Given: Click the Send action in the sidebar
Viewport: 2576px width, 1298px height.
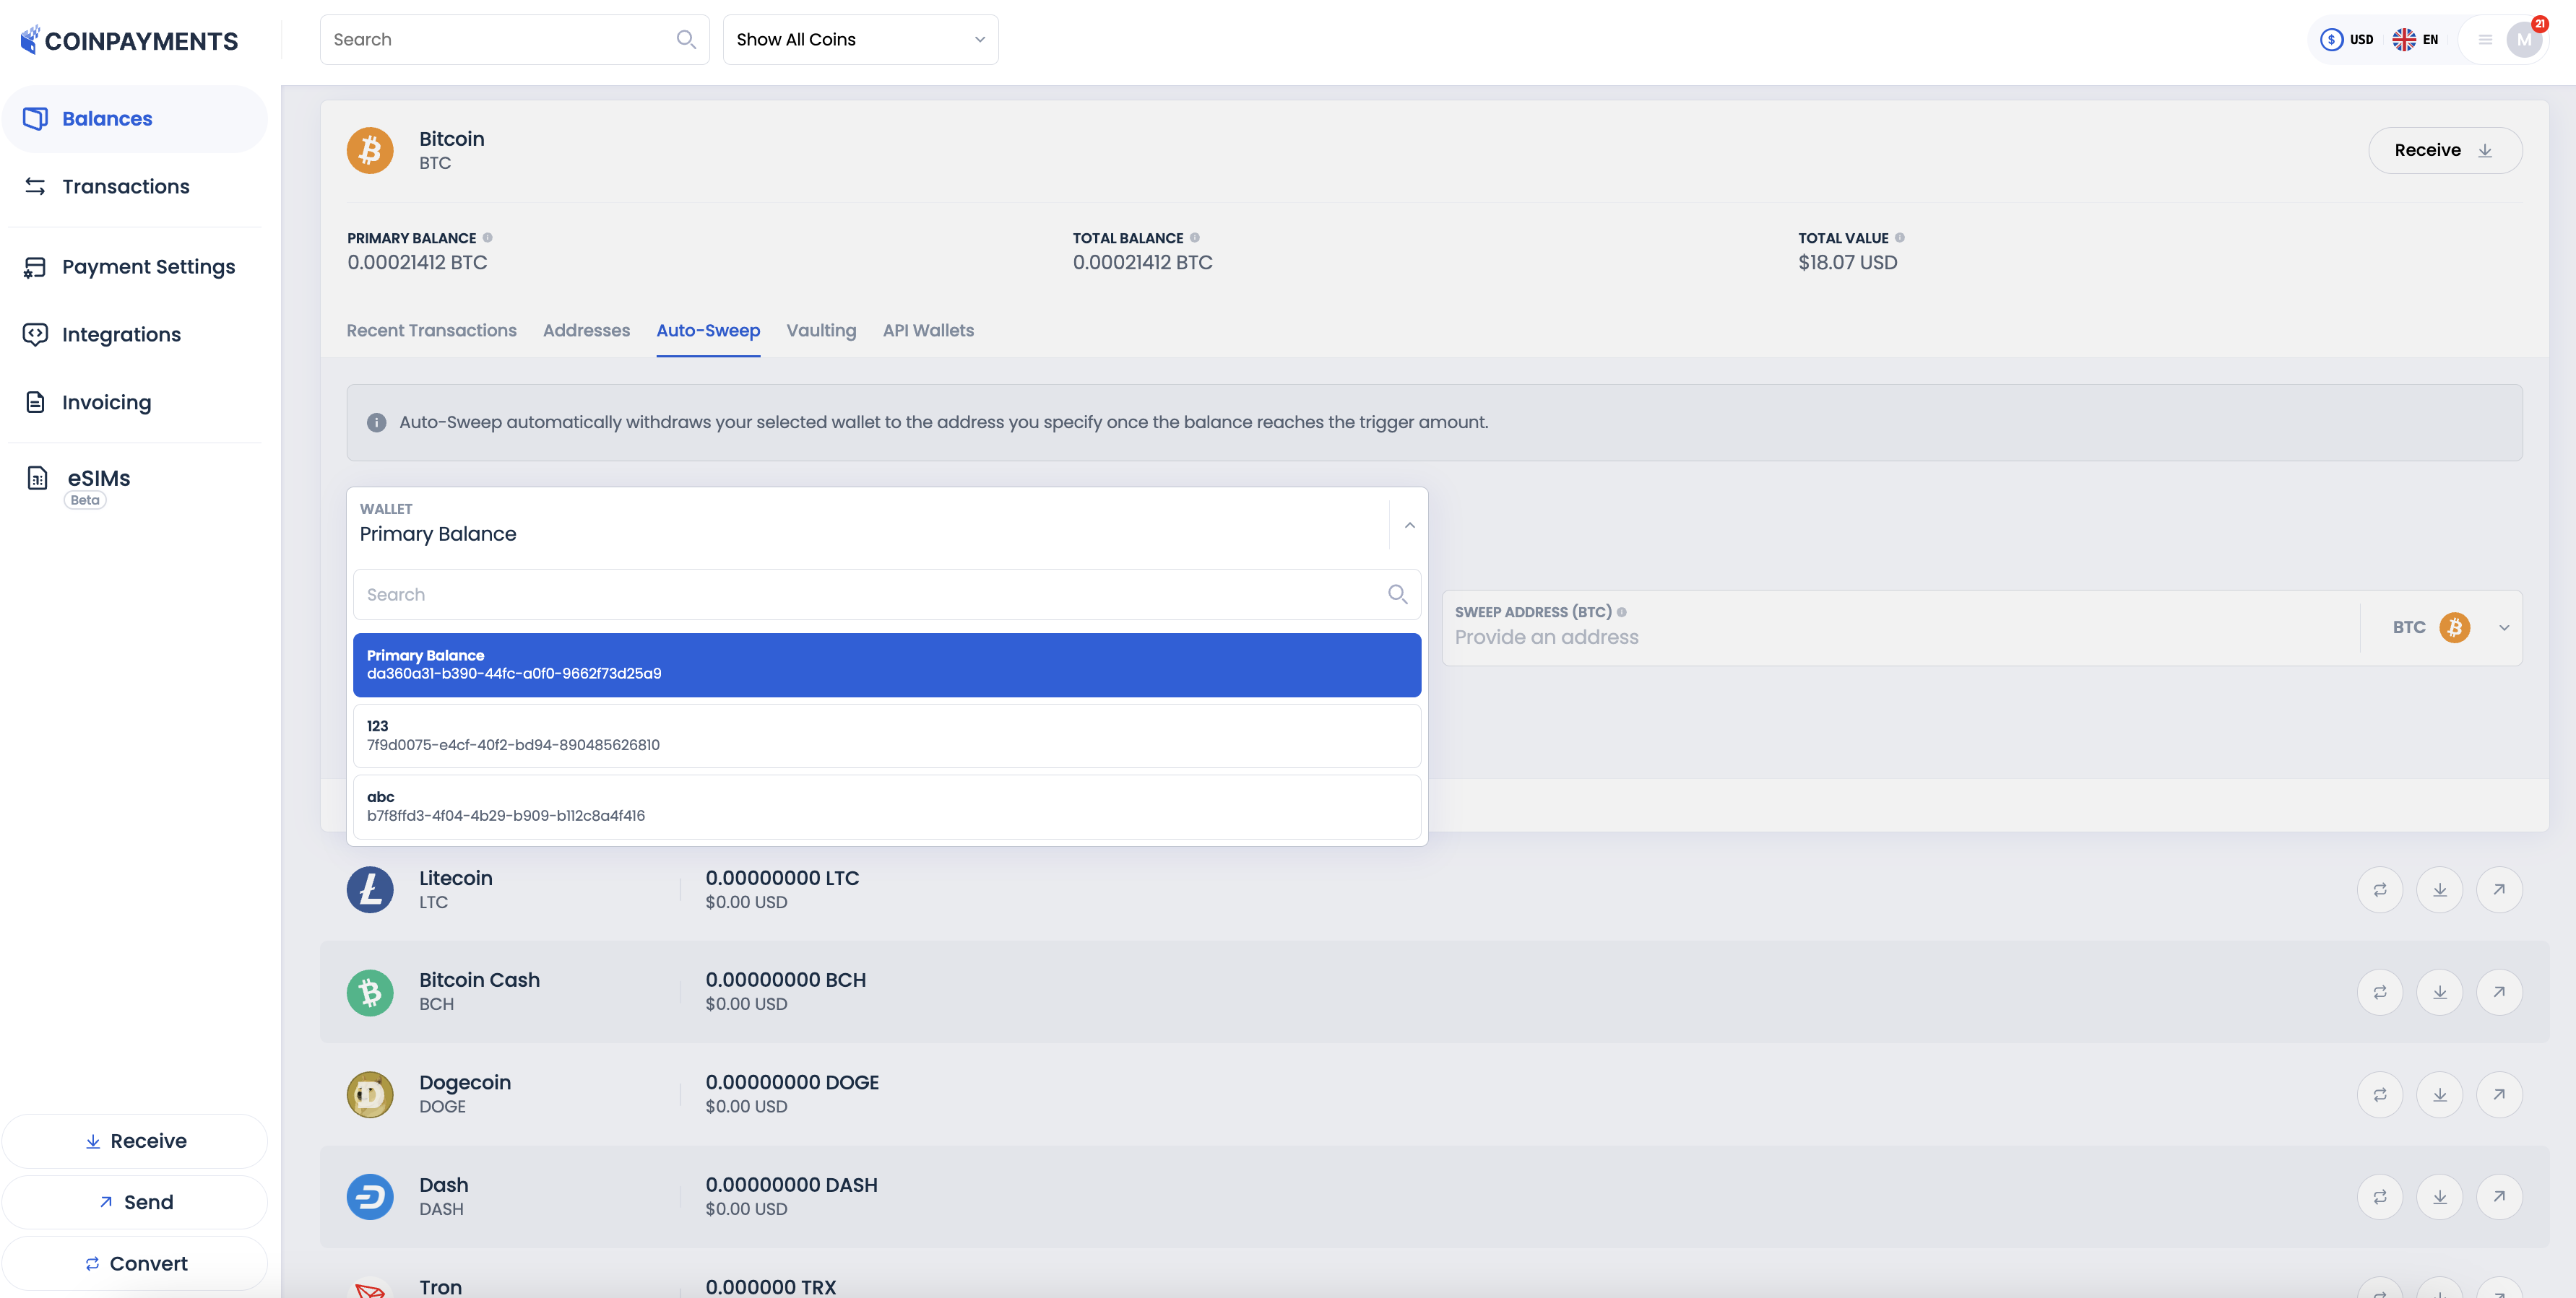Looking at the screenshot, I should (135, 1201).
